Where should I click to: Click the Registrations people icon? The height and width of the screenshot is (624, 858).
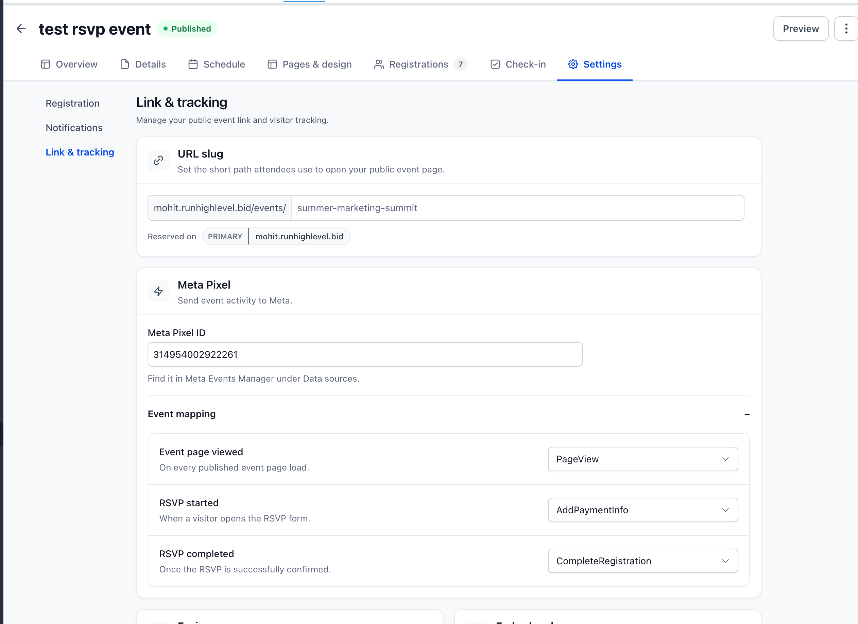pyautogui.click(x=379, y=64)
